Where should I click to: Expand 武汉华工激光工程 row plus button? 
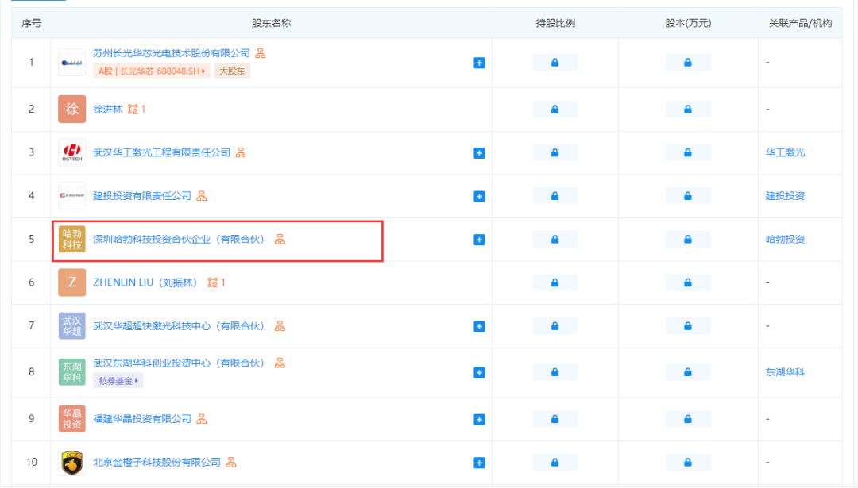pos(479,153)
